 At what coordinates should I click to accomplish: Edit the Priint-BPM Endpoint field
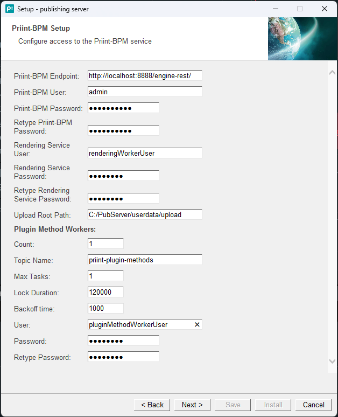click(145, 75)
